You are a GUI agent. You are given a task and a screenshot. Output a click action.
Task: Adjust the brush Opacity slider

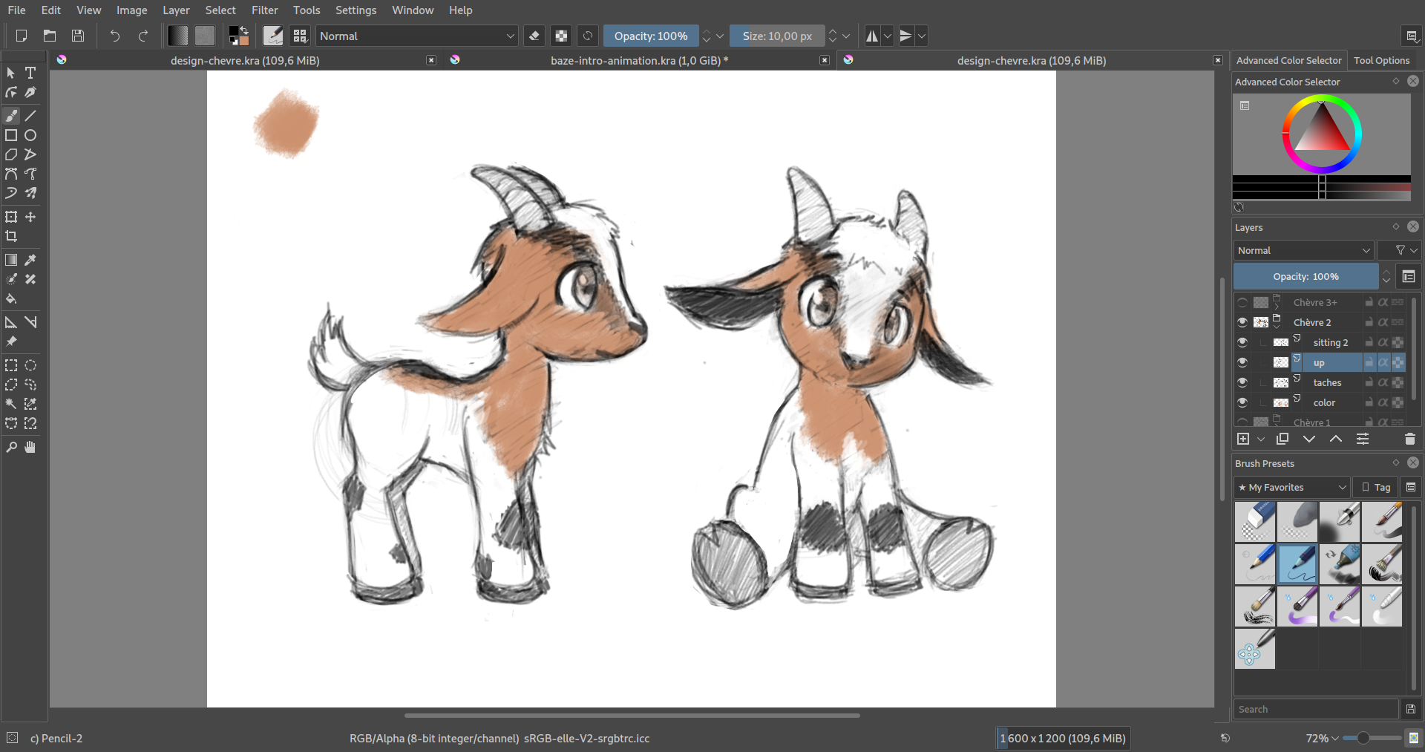tap(651, 36)
